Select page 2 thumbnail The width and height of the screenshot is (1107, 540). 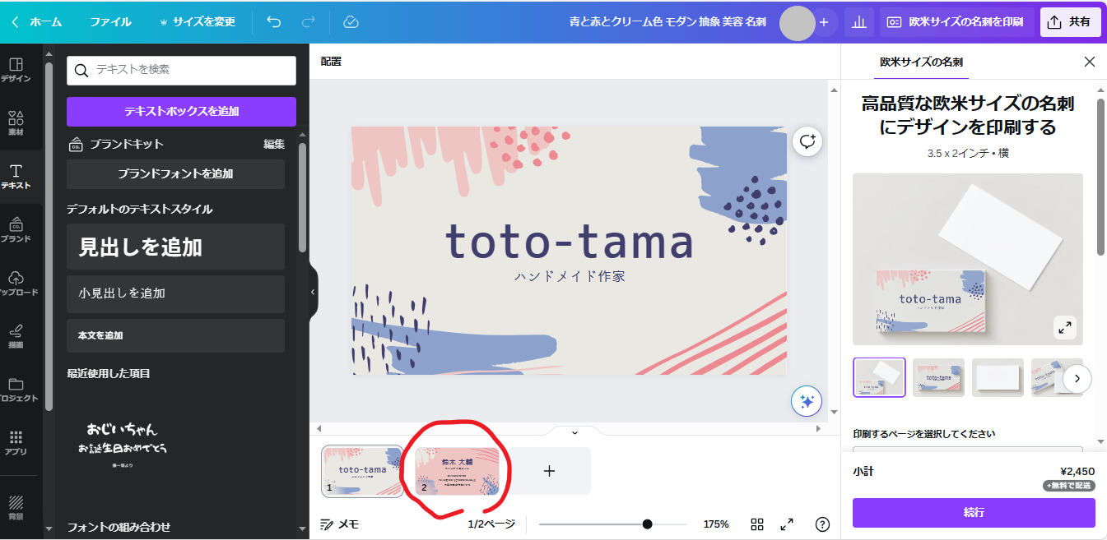(x=456, y=472)
